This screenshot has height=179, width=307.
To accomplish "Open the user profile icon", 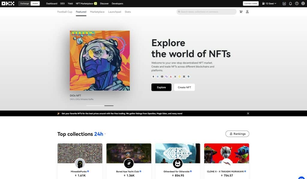I will pyautogui.click(x=247, y=12).
